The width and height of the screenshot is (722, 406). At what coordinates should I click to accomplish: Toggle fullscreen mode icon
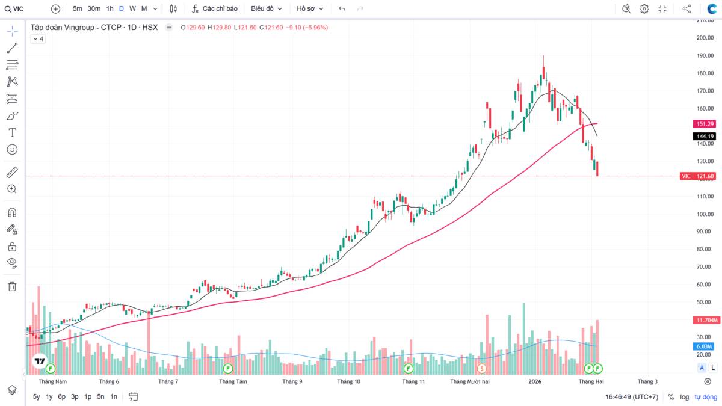pos(662,9)
